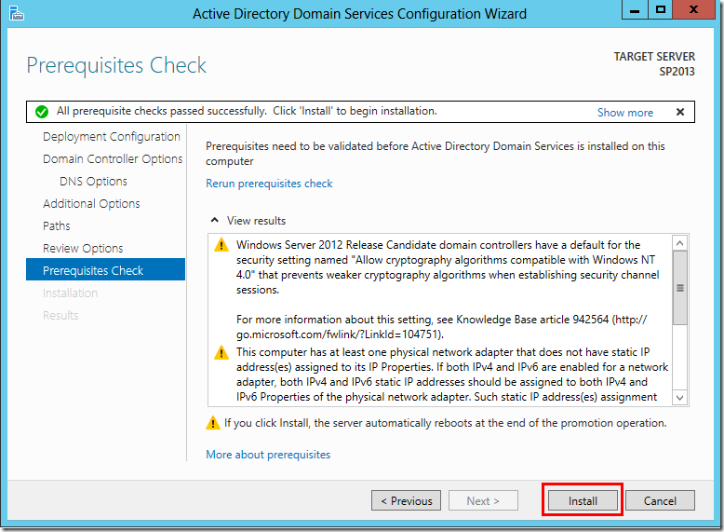This screenshot has height=532, width=724.
Task: Navigate to Review Options page
Action: (83, 249)
